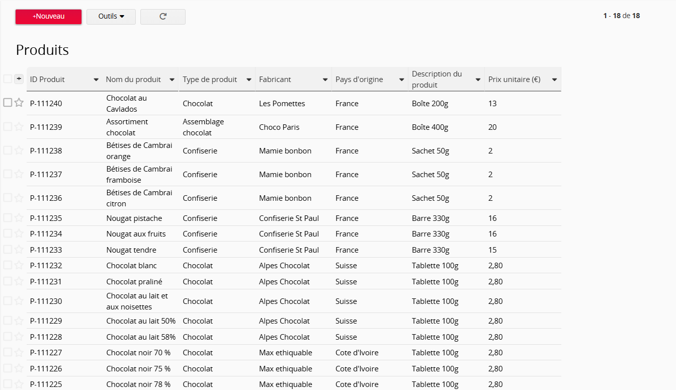676x390 pixels.
Task: Star the P-111240 product row
Action: [x=19, y=103]
